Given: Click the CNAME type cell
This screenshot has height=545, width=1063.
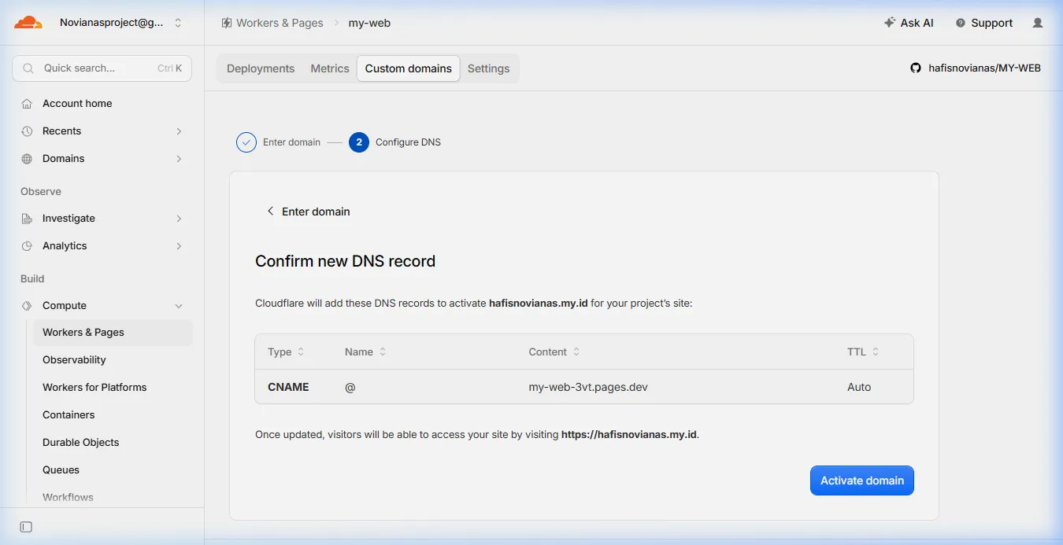Looking at the screenshot, I should [x=288, y=387].
